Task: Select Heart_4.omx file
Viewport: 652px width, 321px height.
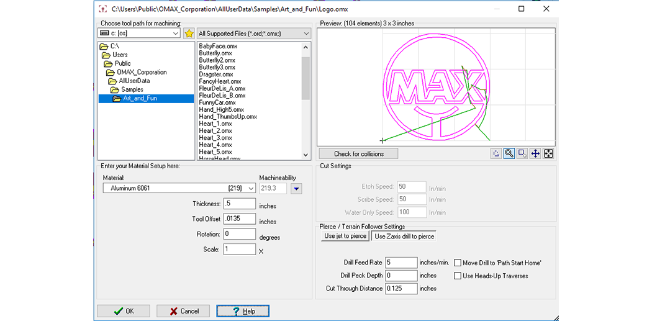Action: pos(215,145)
